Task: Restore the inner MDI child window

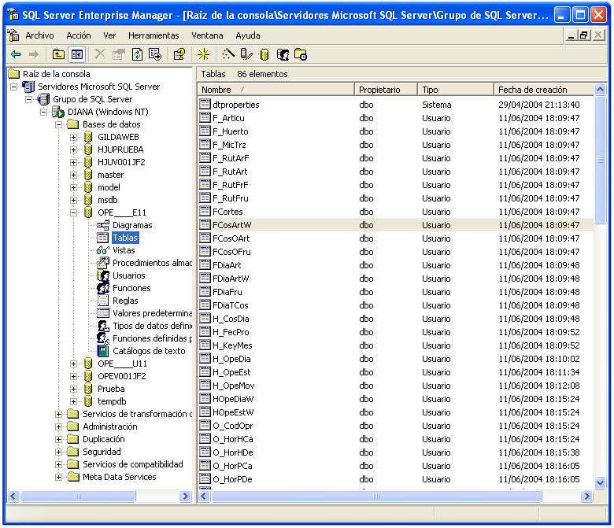Action: [584, 35]
